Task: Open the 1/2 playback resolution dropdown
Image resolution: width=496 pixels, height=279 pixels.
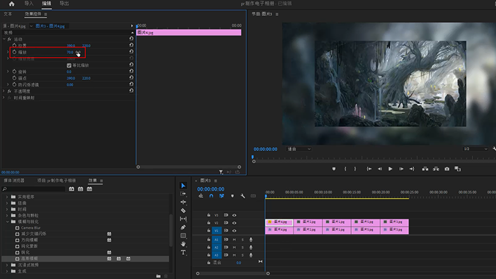Action: pos(476,149)
